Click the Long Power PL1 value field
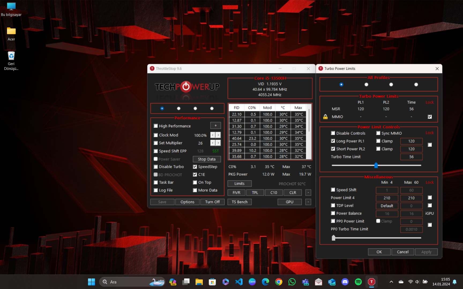The image size is (463, 289). click(x=411, y=141)
